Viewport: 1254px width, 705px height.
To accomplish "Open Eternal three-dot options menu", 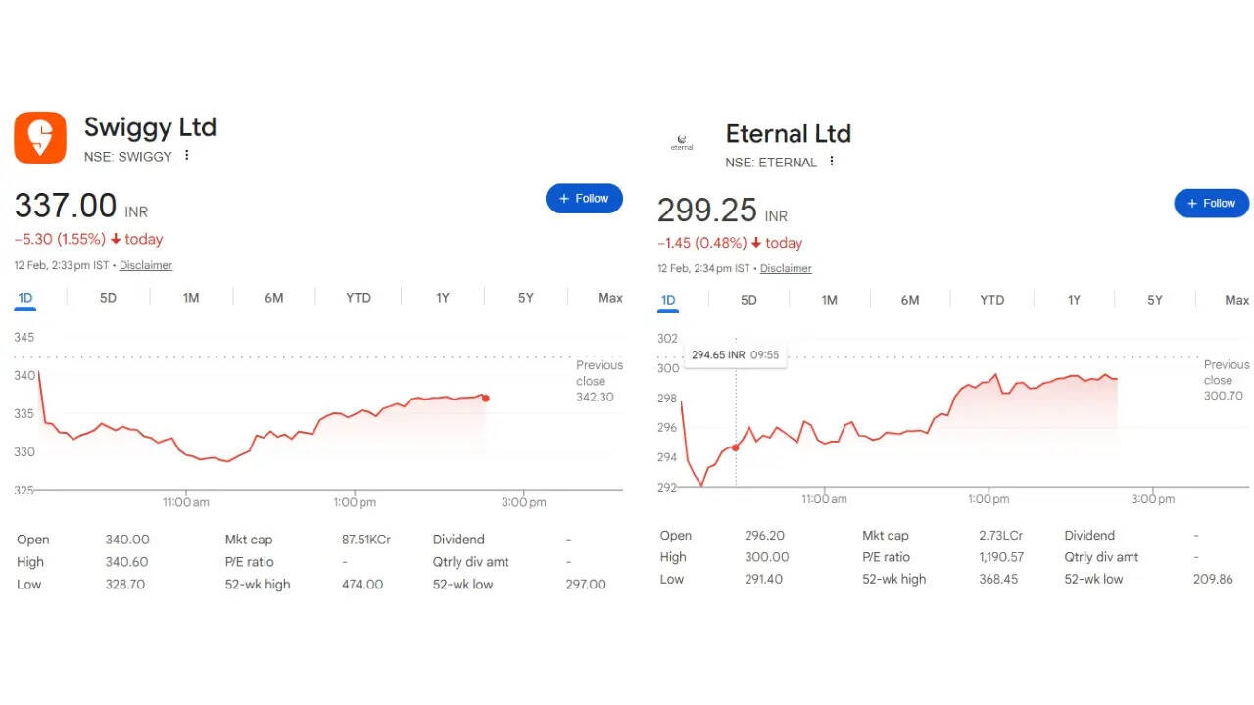I will click(x=832, y=162).
